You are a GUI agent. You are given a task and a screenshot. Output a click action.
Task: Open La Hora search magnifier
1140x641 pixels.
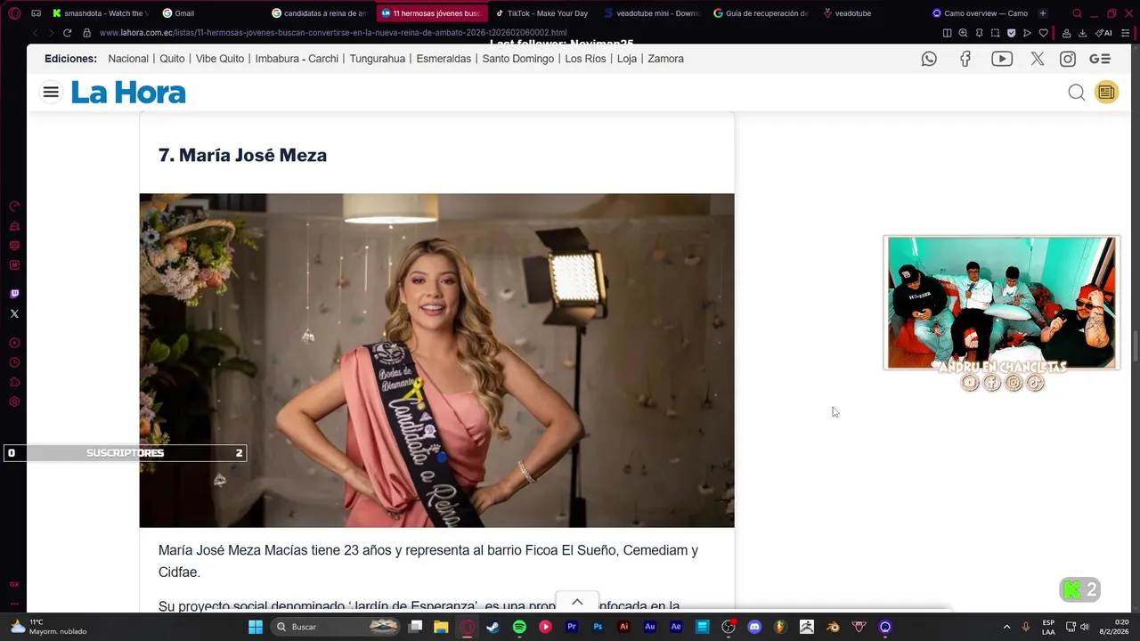[1076, 93]
